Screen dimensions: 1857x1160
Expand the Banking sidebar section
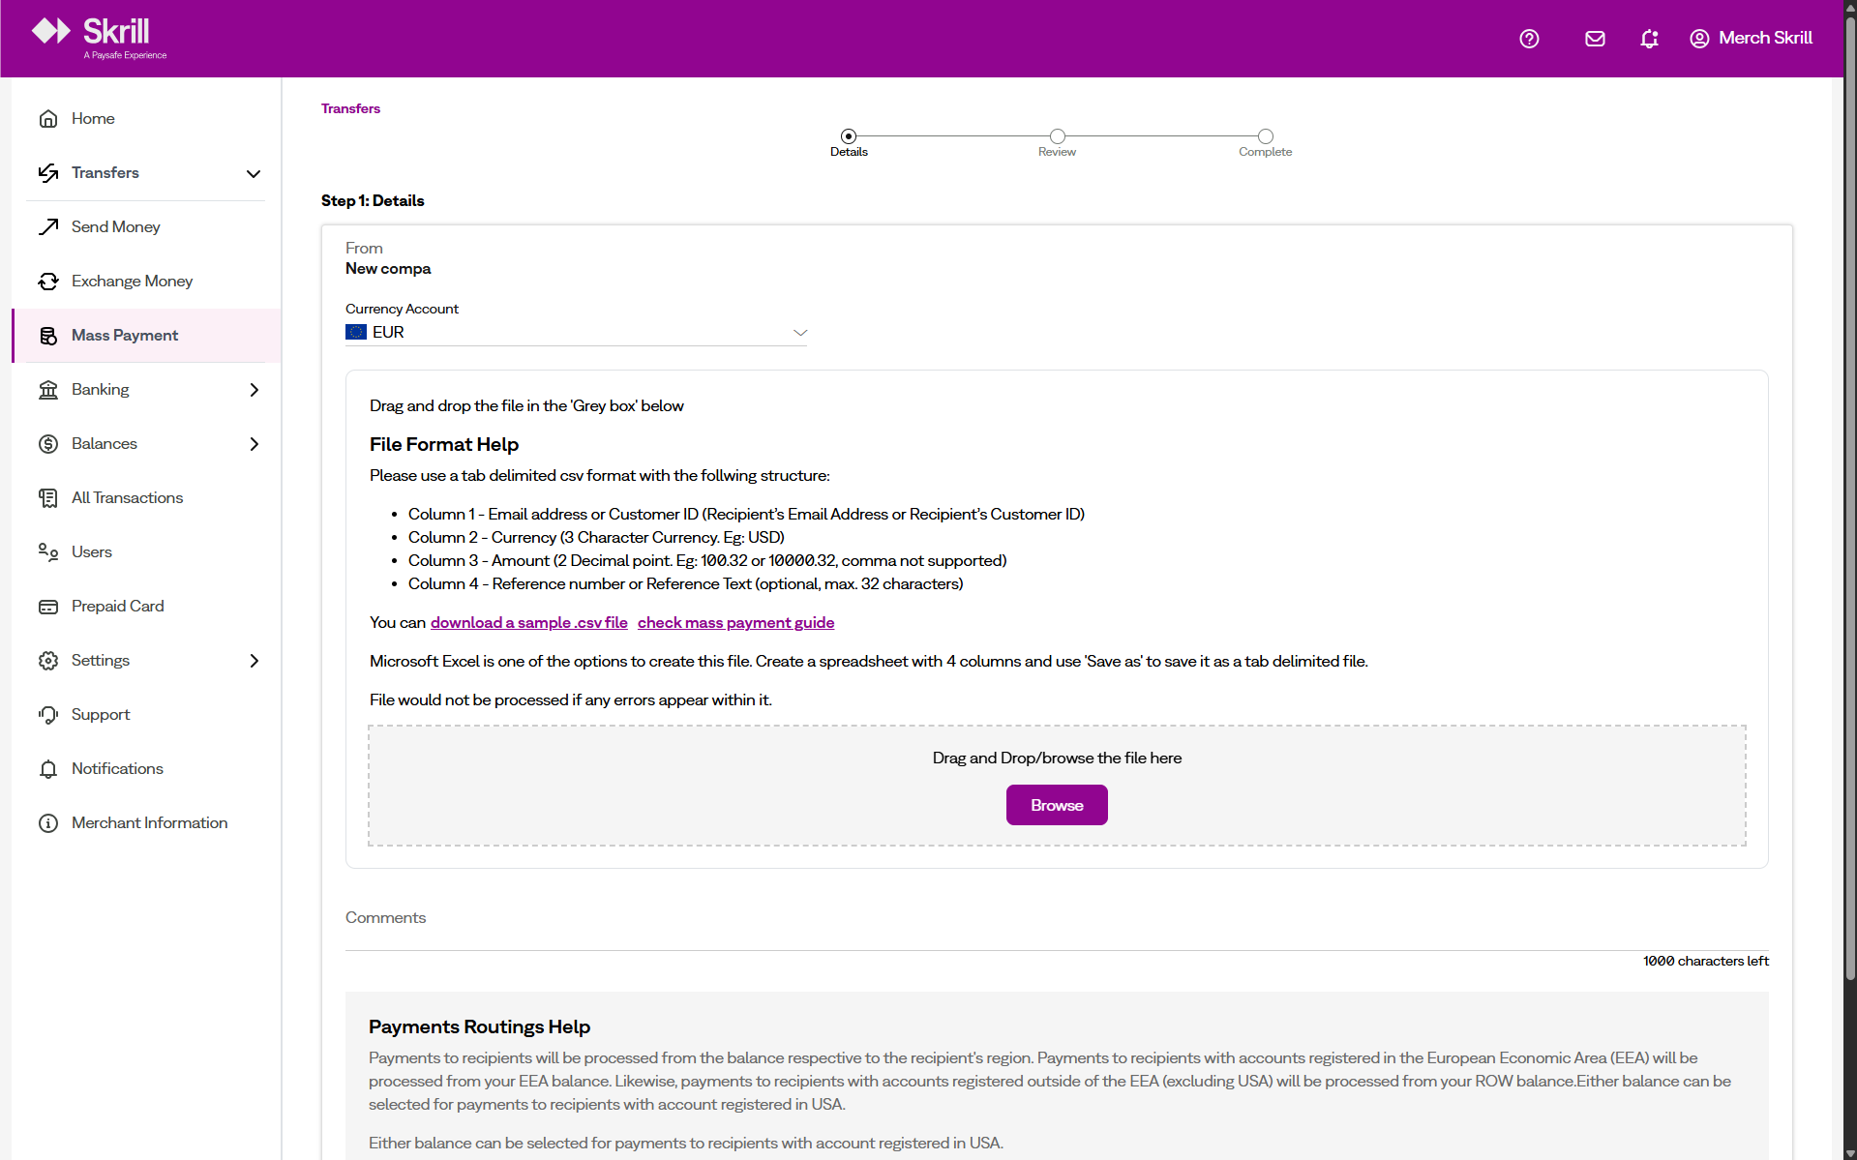(x=254, y=389)
